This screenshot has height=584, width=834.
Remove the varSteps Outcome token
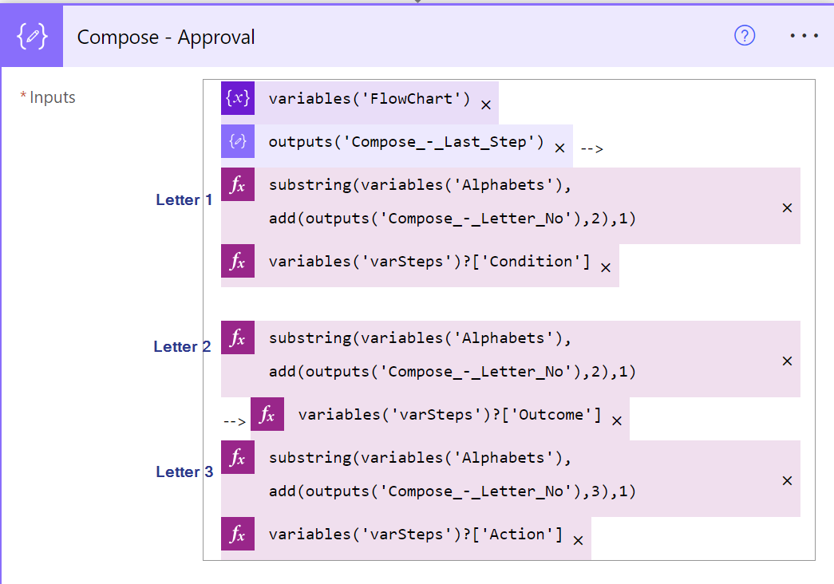tap(616, 420)
